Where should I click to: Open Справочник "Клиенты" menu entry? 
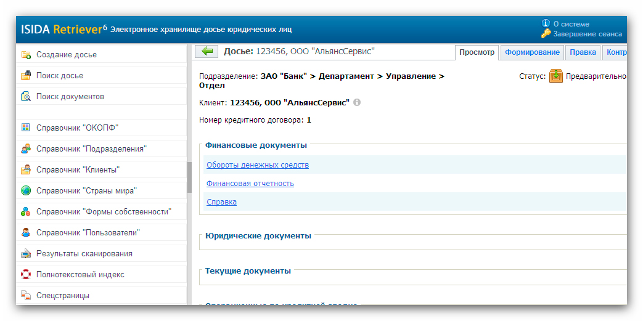point(101,169)
